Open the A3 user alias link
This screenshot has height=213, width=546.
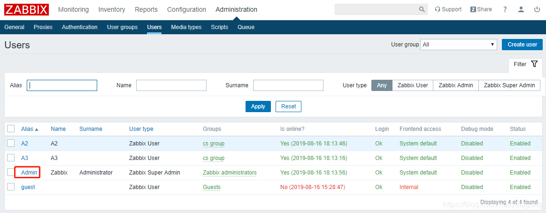[x=25, y=158]
